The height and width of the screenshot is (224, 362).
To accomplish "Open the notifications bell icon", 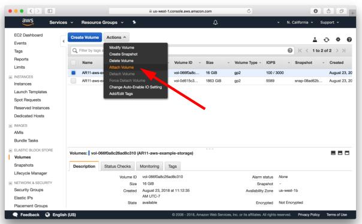I will (215, 22).
